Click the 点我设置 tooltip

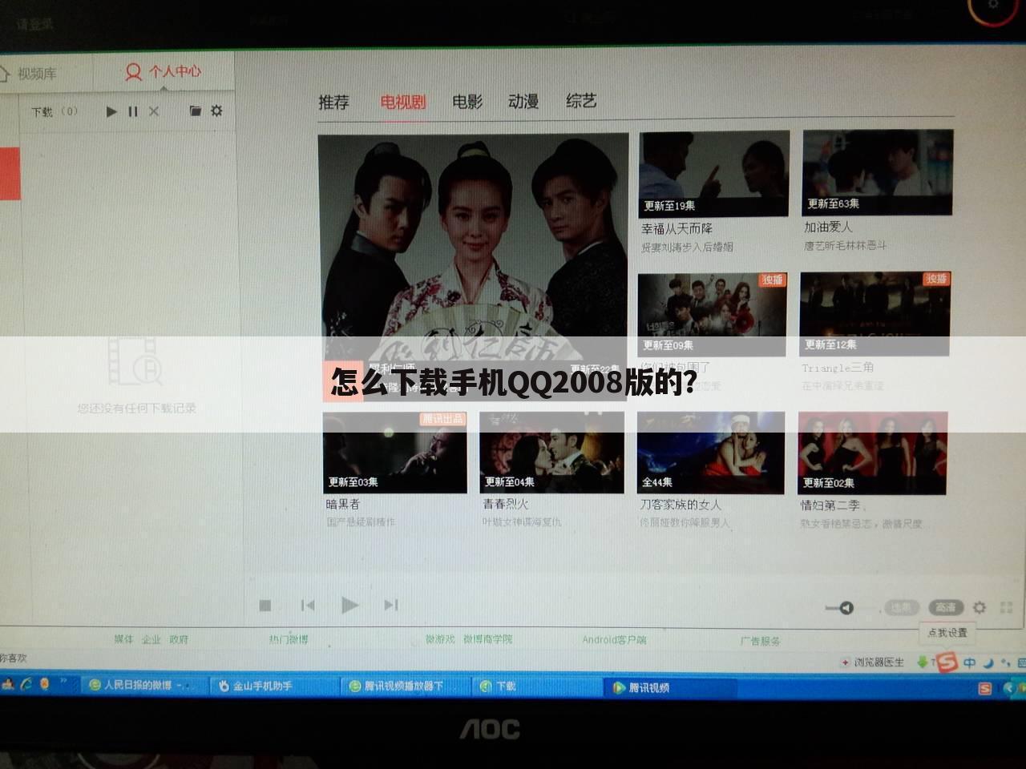(947, 633)
